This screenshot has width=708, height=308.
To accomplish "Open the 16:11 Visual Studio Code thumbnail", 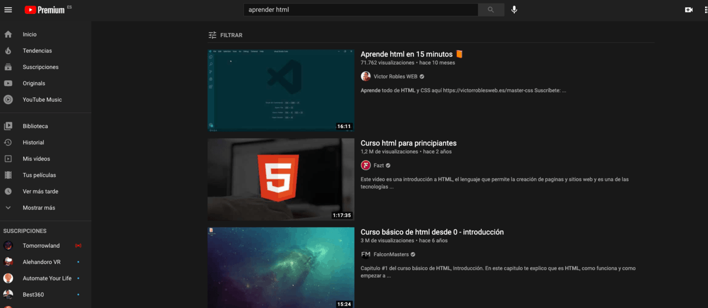I will (x=281, y=90).
